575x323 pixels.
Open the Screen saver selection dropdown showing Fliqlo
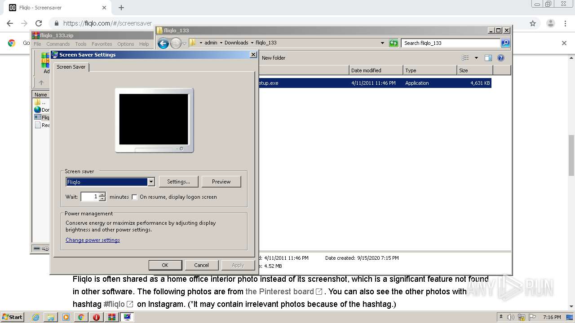tap(151, 182)
